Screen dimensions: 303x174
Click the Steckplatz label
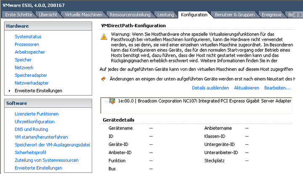pos(214,161)
